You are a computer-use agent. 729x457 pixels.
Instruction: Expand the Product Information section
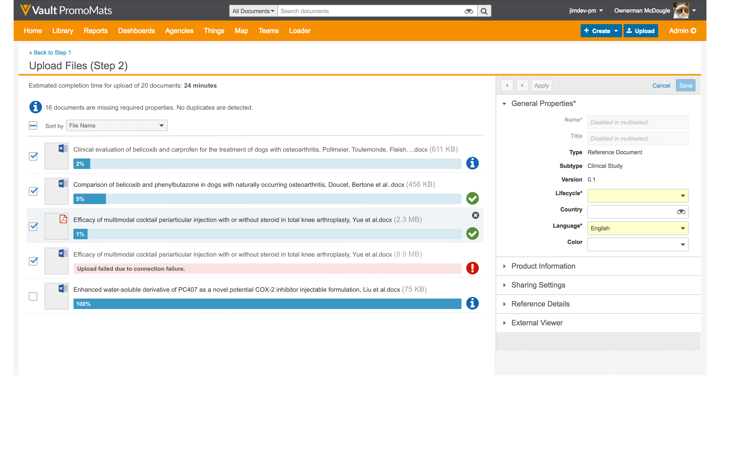[x=543, y=266]
